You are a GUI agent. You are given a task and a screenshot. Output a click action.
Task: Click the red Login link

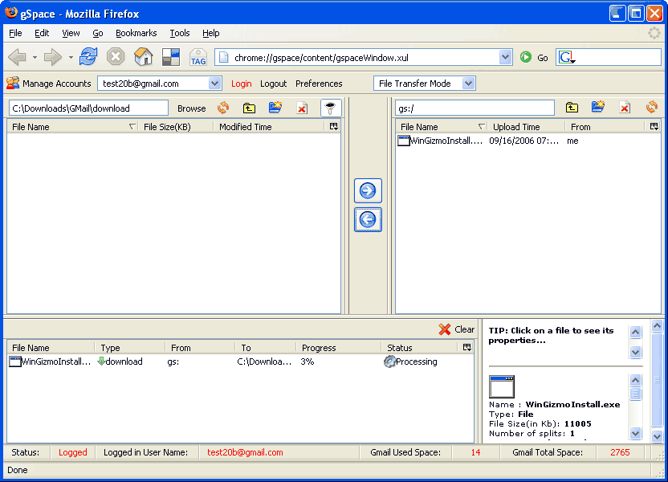pyautogui.click(x=241, y=84)
